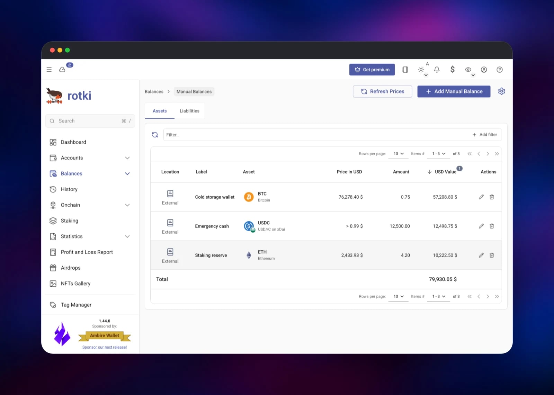Viewport: 554px width, 395px height.
Task: Open Dashboard in sidebar
Action: click(x=90, y=142)
